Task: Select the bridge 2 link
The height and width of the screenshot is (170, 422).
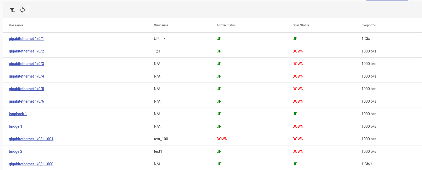Action: pyautogui.click(x=15, y=151)
